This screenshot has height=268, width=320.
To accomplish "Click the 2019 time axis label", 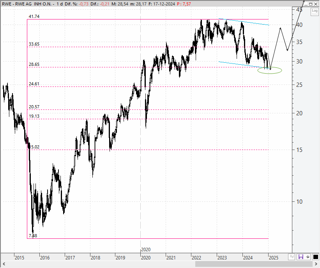I will [120, 258].
